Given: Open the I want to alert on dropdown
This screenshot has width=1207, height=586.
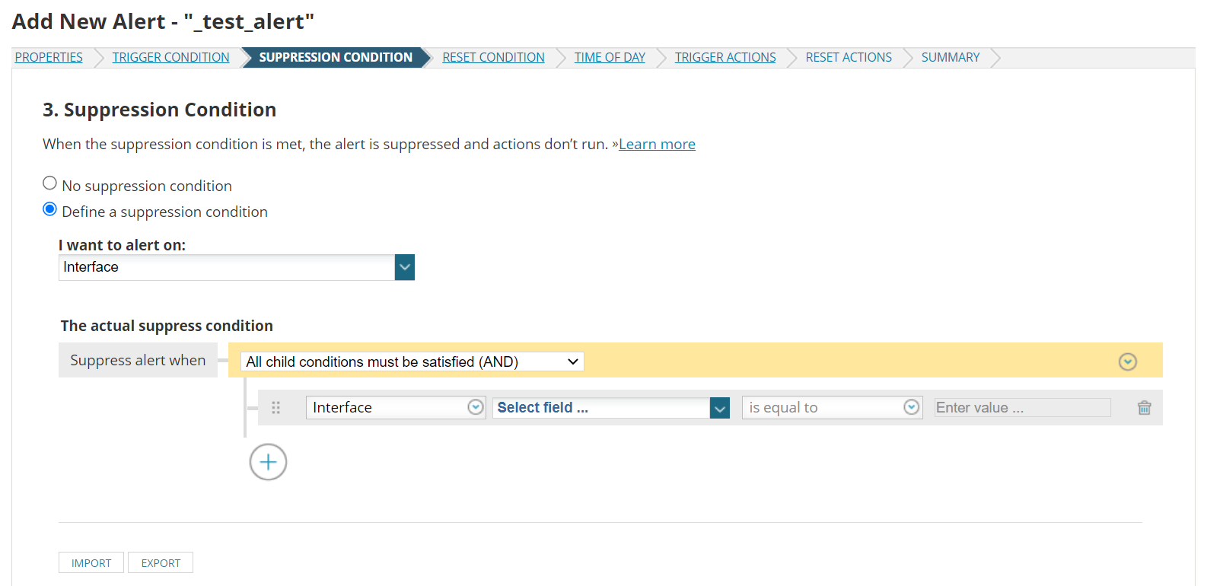Looking at the screenshot, I should click(x=237, y=267).
